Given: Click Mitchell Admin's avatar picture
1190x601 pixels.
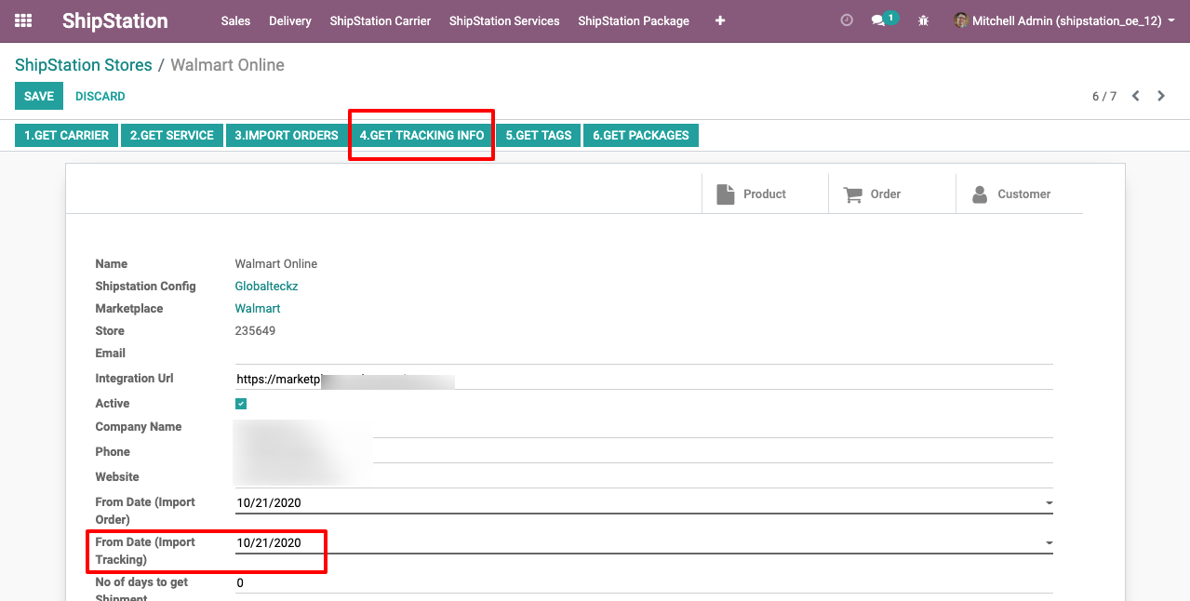Looking at the screenshot, I should tap(961, 20).
